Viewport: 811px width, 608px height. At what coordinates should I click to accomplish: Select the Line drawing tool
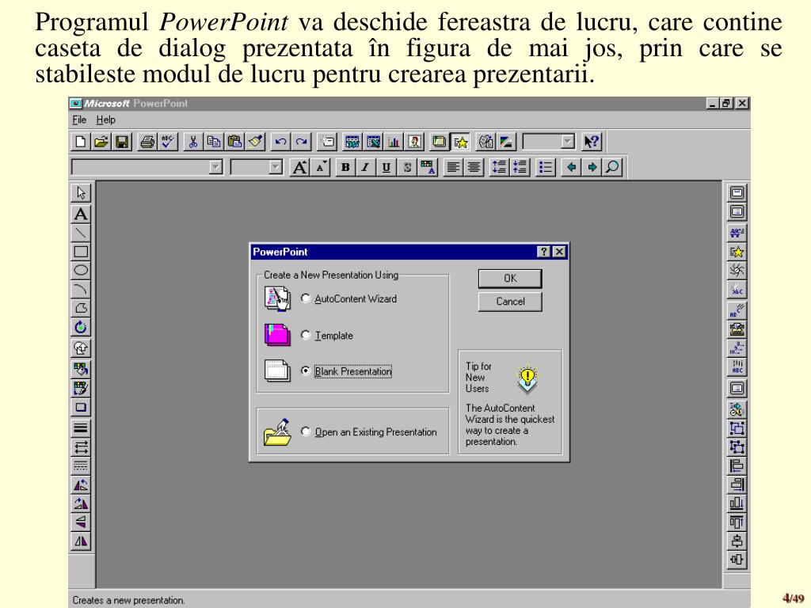pyautogui.click(x=81, y=233)
